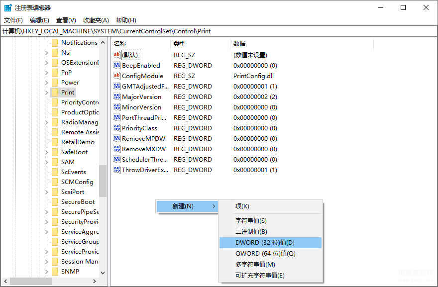Click the Print folder icon
438x287 pixels.
pos(55,93)
